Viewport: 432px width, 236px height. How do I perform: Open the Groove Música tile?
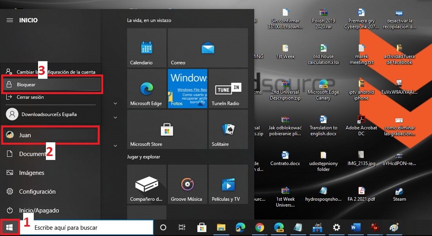click(x=187, y=184)
